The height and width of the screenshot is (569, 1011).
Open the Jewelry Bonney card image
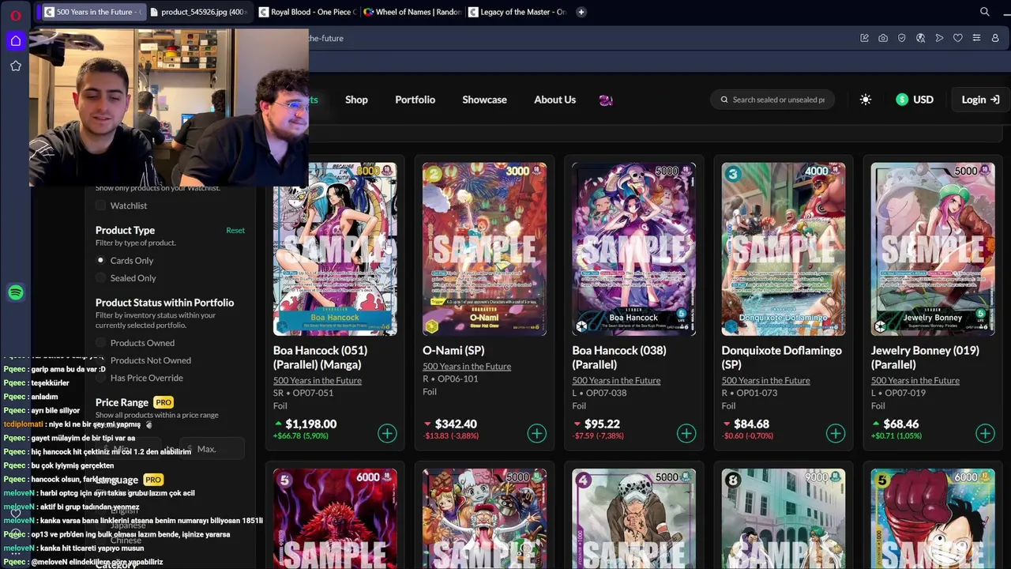tap(933, 249)
